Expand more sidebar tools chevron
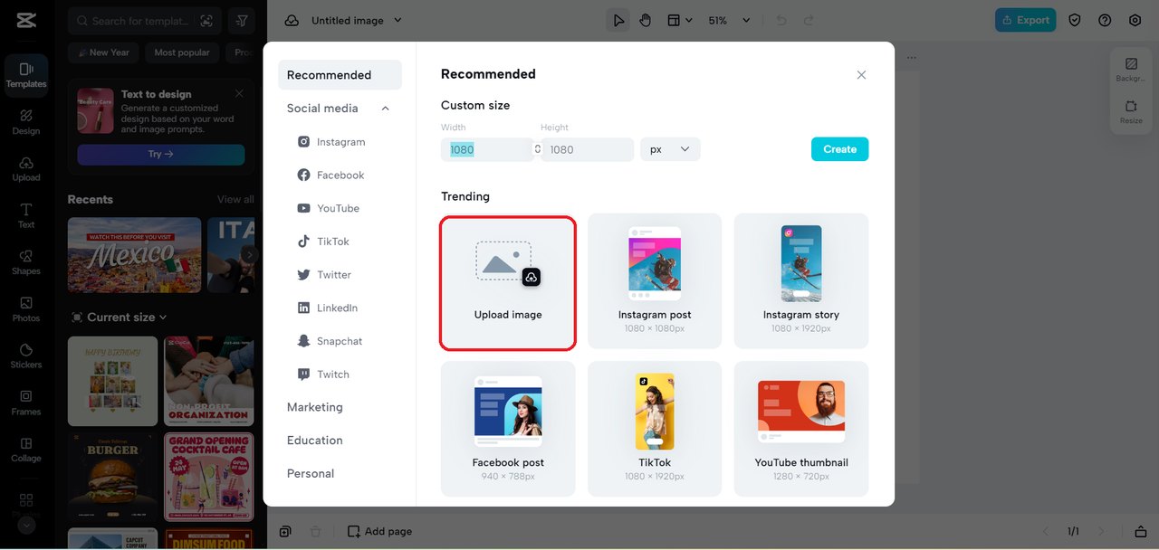This screenshot has width=1159, height=550. (26, 525)
